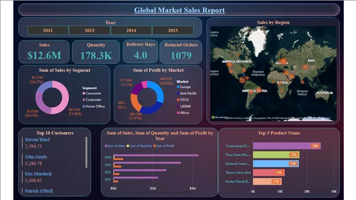
Task: Click LATAM market legend dot
Action: tap(178, 106)
